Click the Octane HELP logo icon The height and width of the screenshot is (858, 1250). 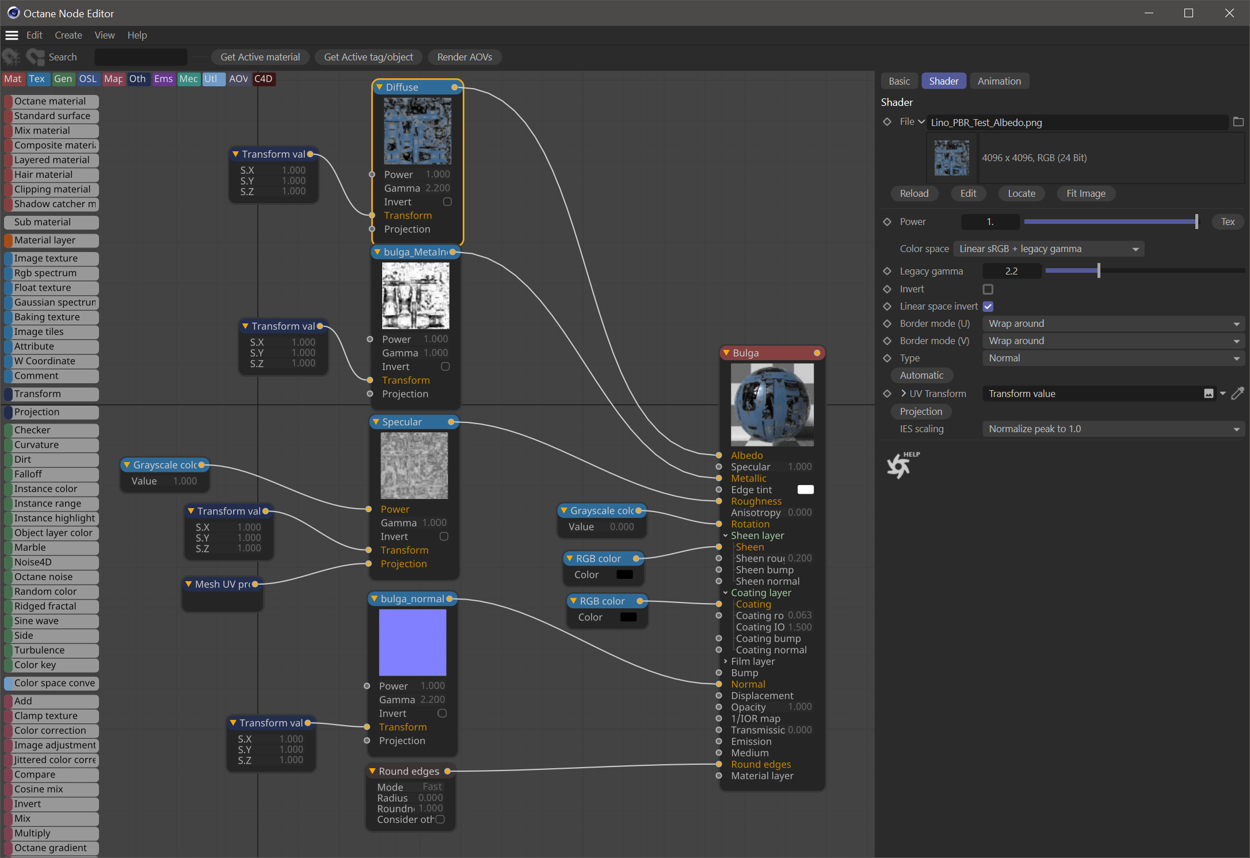(900, 465)
